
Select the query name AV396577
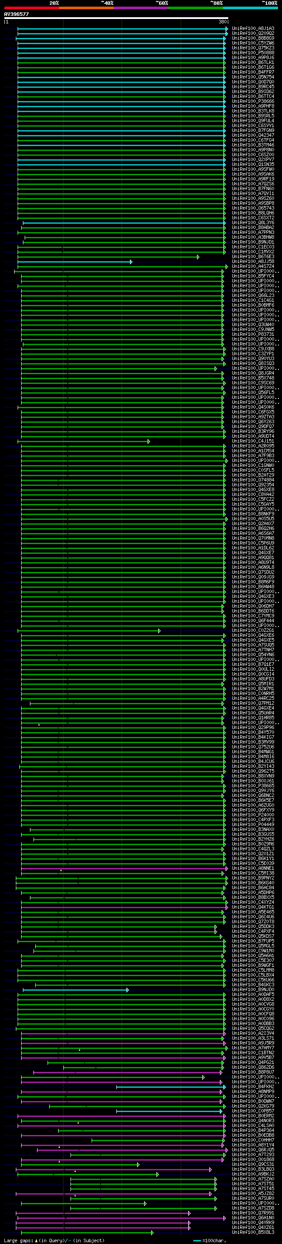[16, 14]
